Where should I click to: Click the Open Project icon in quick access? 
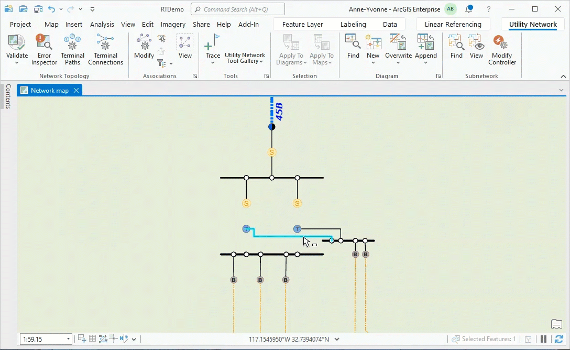point(23,9)
